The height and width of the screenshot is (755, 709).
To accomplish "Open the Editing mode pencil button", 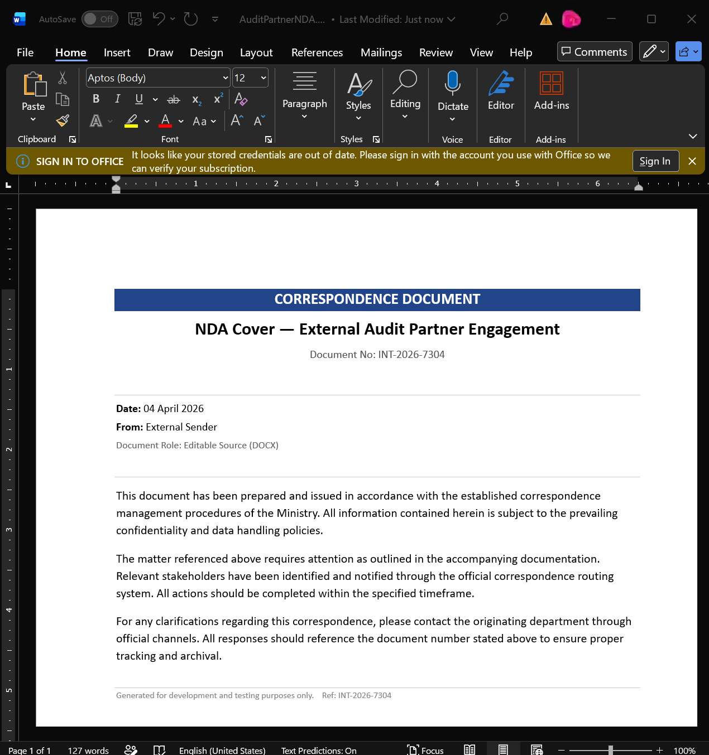I will coord(654,51).
